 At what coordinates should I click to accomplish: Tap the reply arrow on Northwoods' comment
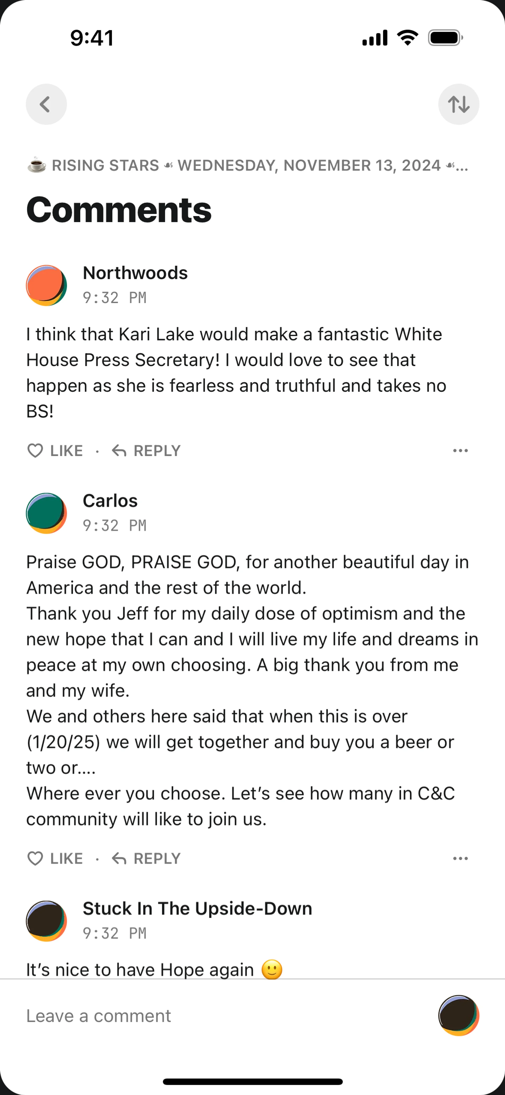(119, 451)
